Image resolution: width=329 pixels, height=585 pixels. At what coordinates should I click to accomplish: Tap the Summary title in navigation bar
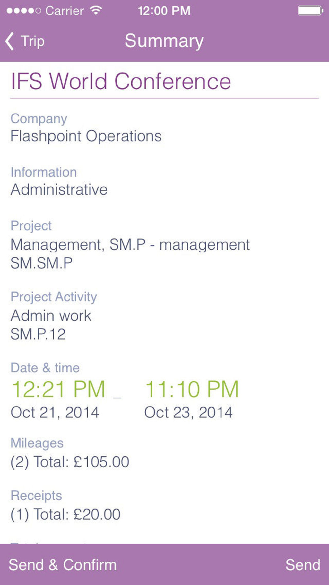point(164,41)
